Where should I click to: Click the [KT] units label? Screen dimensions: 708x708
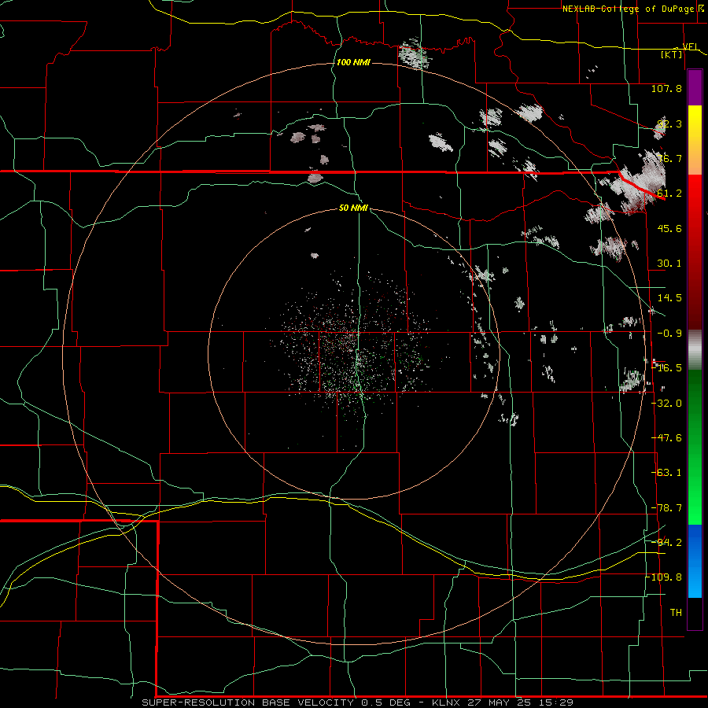[671, 54]
